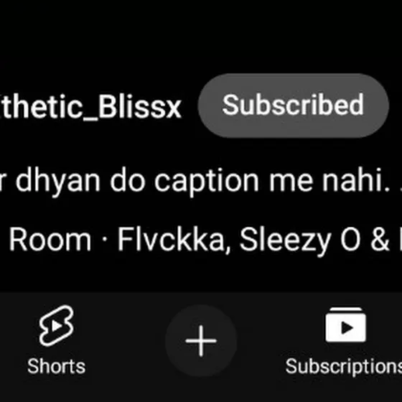Select 'Sleezy O' text in the sound credit
This screenshot has height=402, width=402.
click(x=299, y=240)
